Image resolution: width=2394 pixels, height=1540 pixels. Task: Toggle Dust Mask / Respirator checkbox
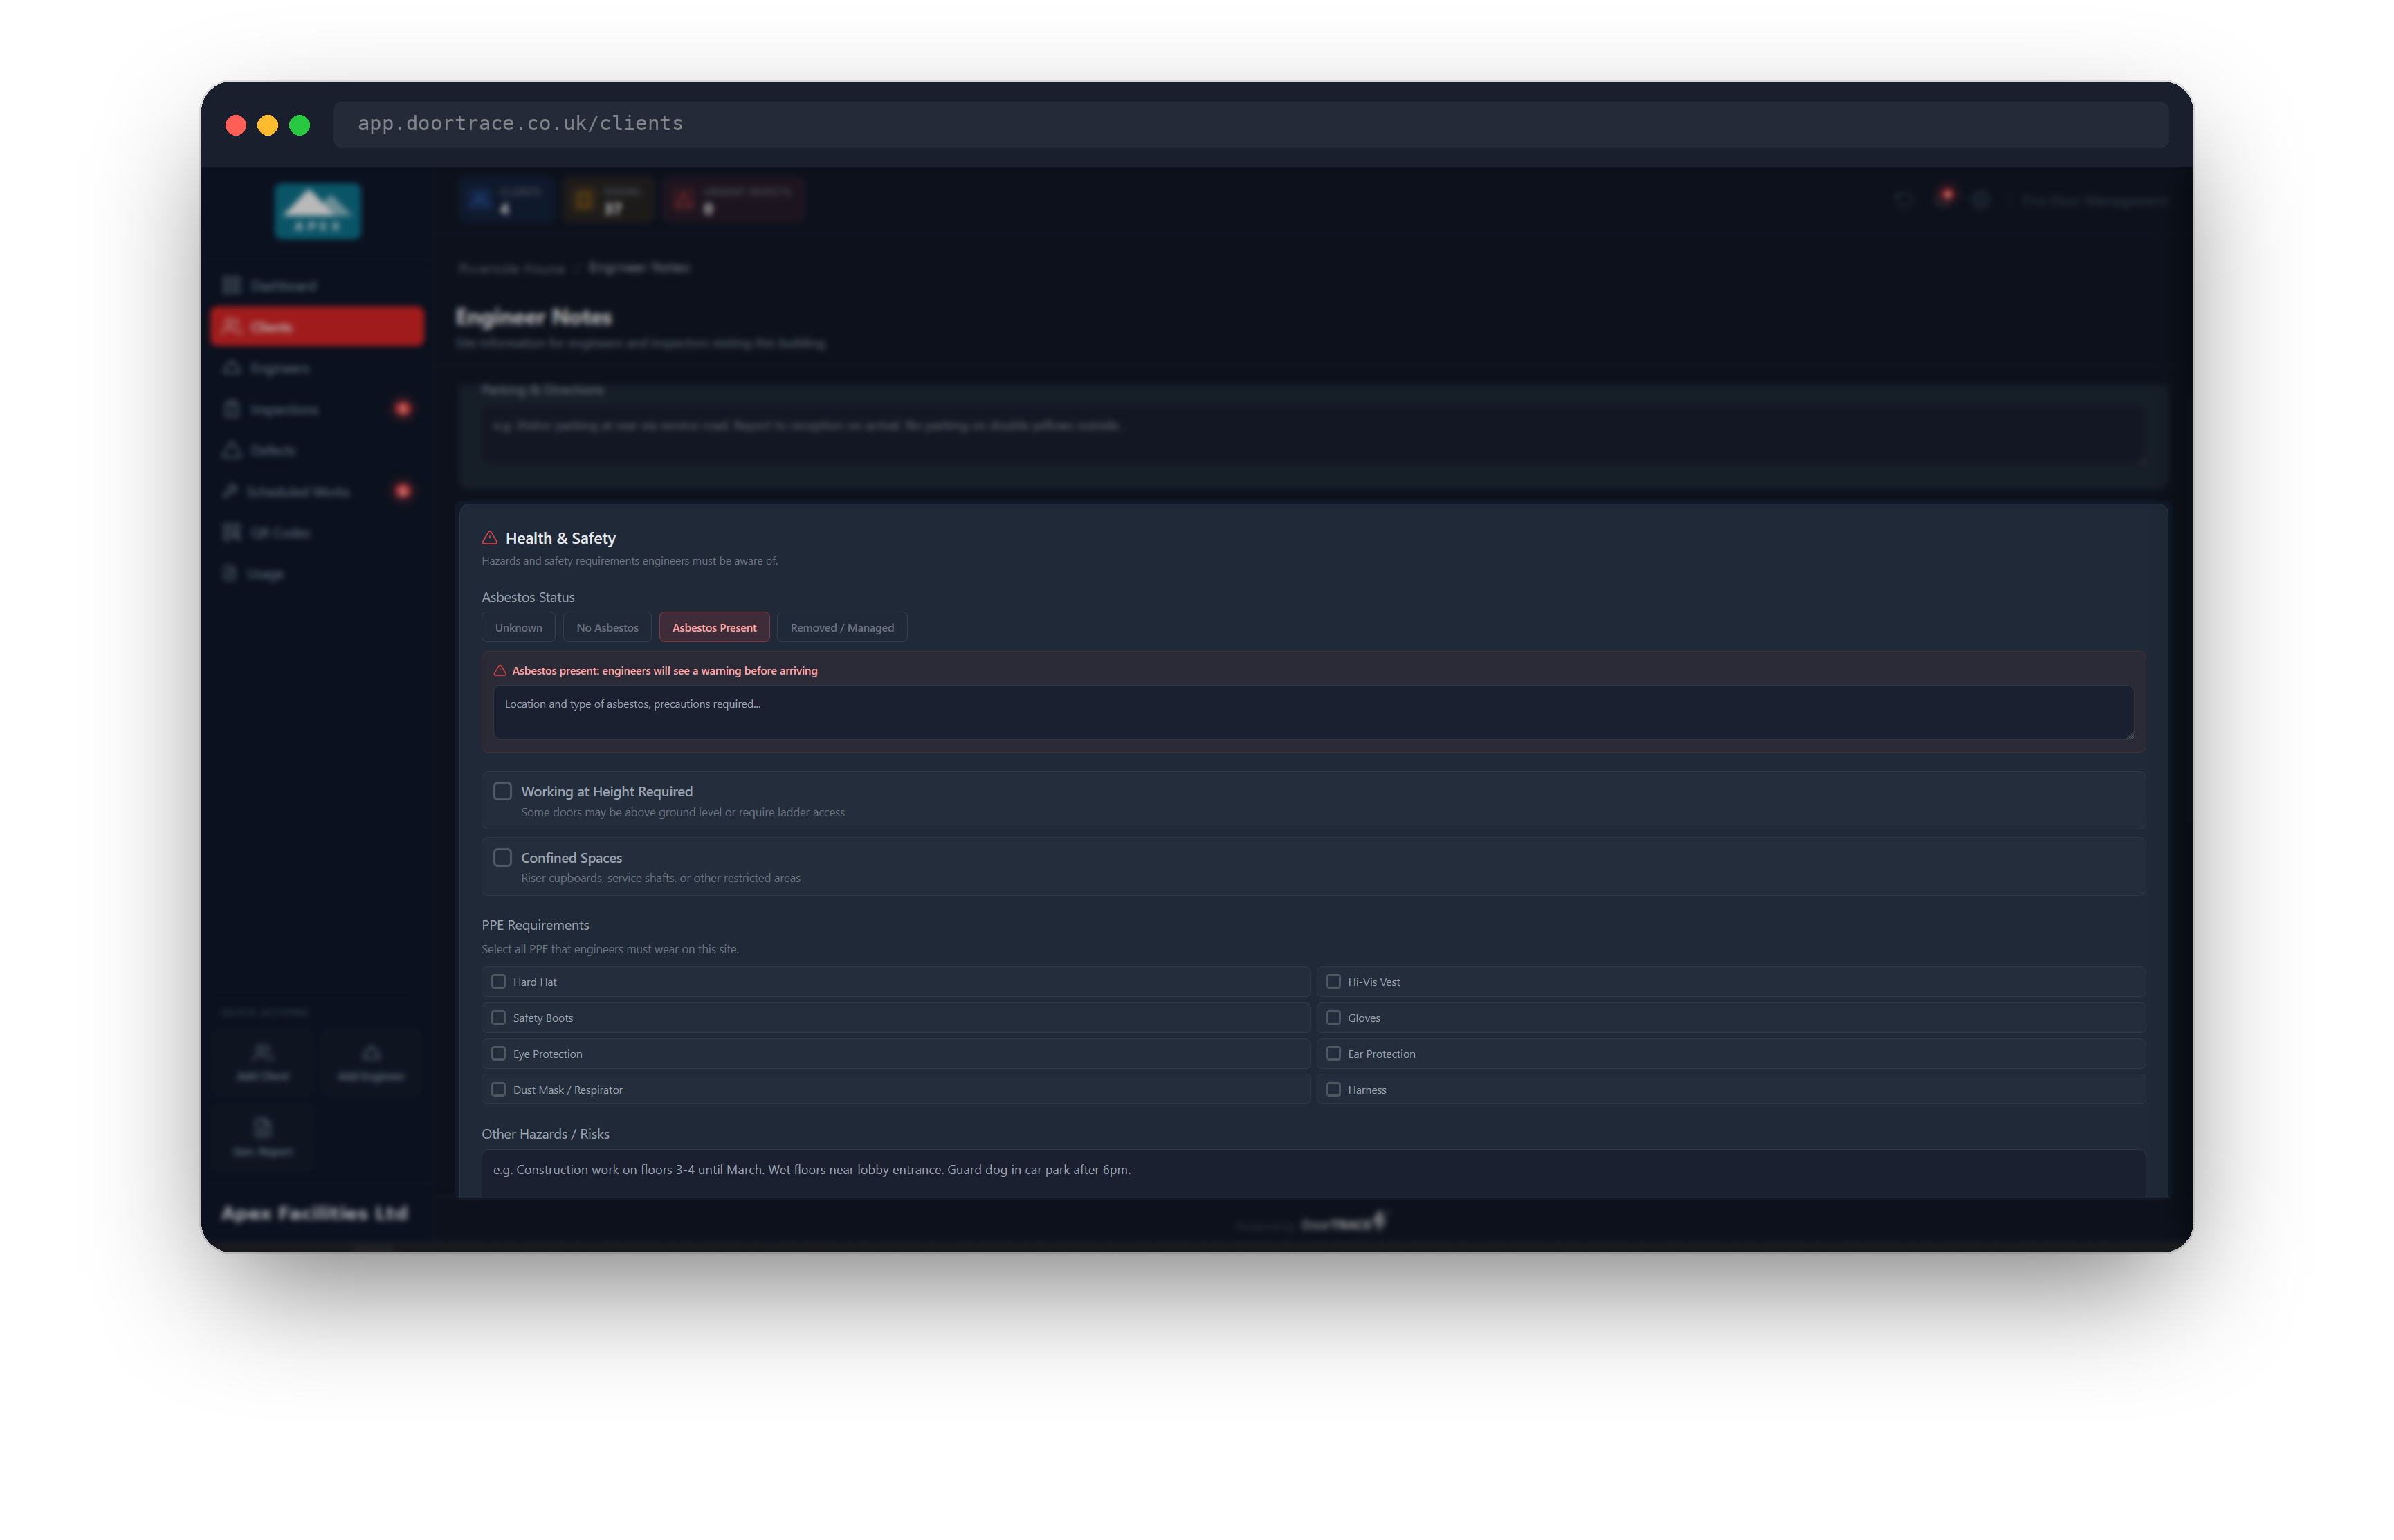tap(498, 1089)
